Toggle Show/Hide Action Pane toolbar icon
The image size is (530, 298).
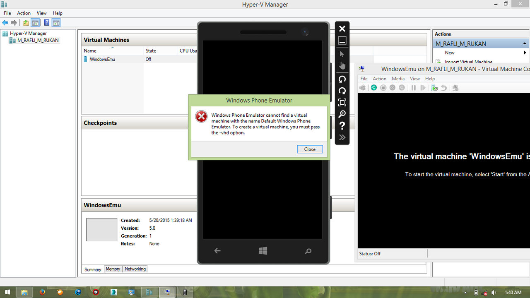coord(56,23)
